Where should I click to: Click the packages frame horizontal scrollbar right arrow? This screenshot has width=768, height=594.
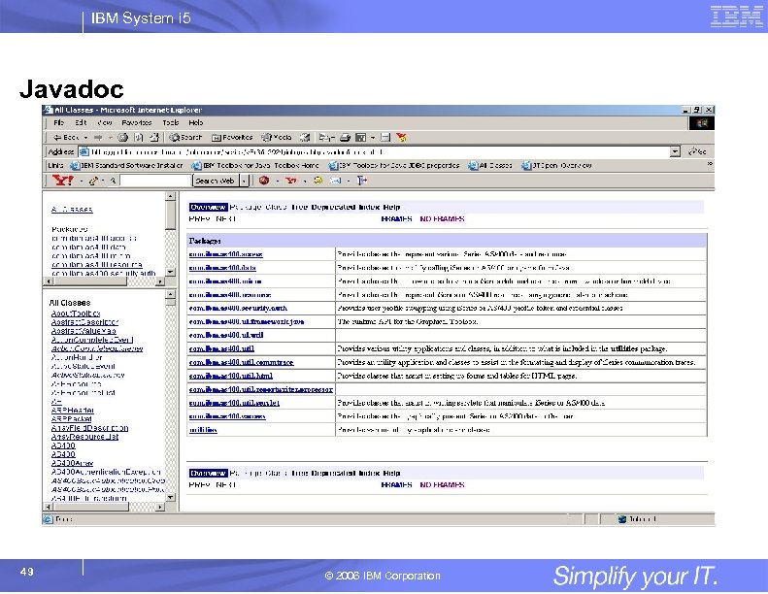[x=160, y=281]
